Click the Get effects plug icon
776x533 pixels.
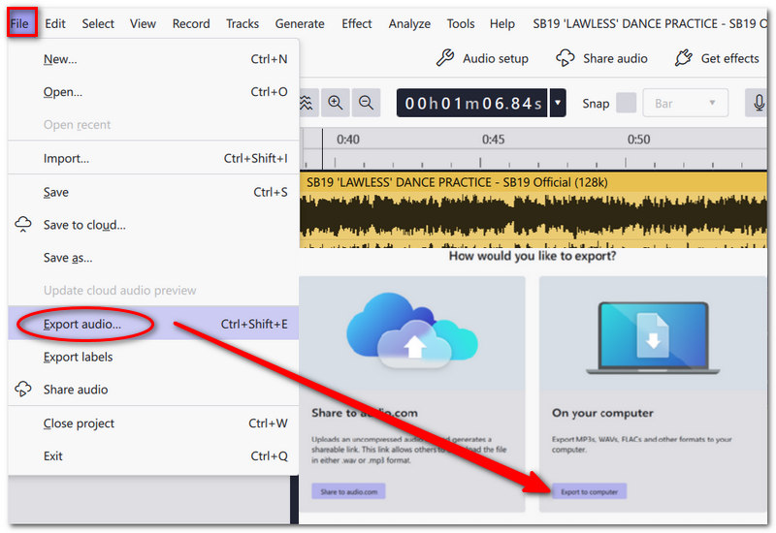pyautogui.click(x=684, y=58)
